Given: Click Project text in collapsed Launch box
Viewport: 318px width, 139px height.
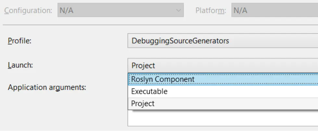Looking at the screenshot, I should point(143,65).
